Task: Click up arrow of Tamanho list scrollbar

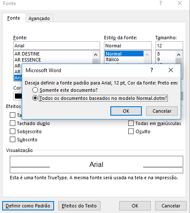Action: point(179,55)
